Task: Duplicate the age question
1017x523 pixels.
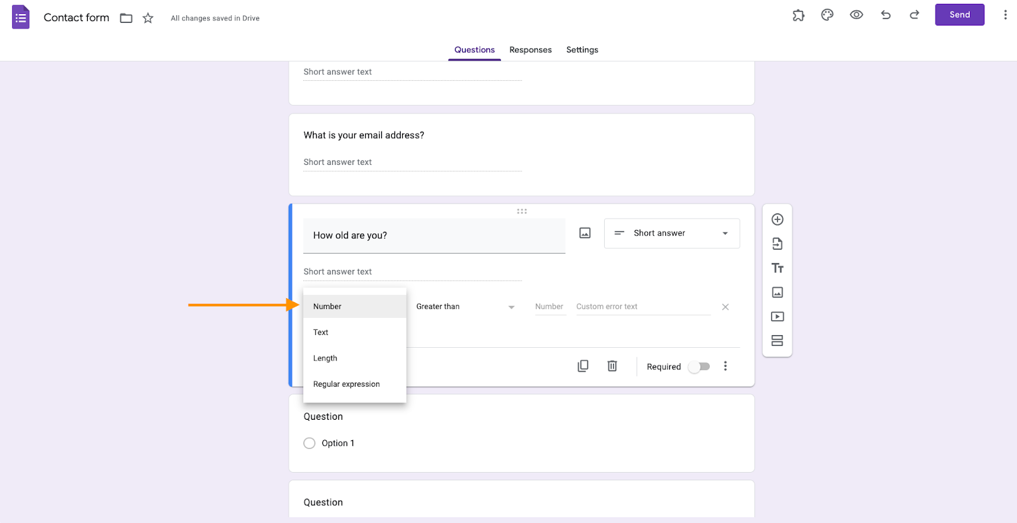Action: [x=583, y=366]
